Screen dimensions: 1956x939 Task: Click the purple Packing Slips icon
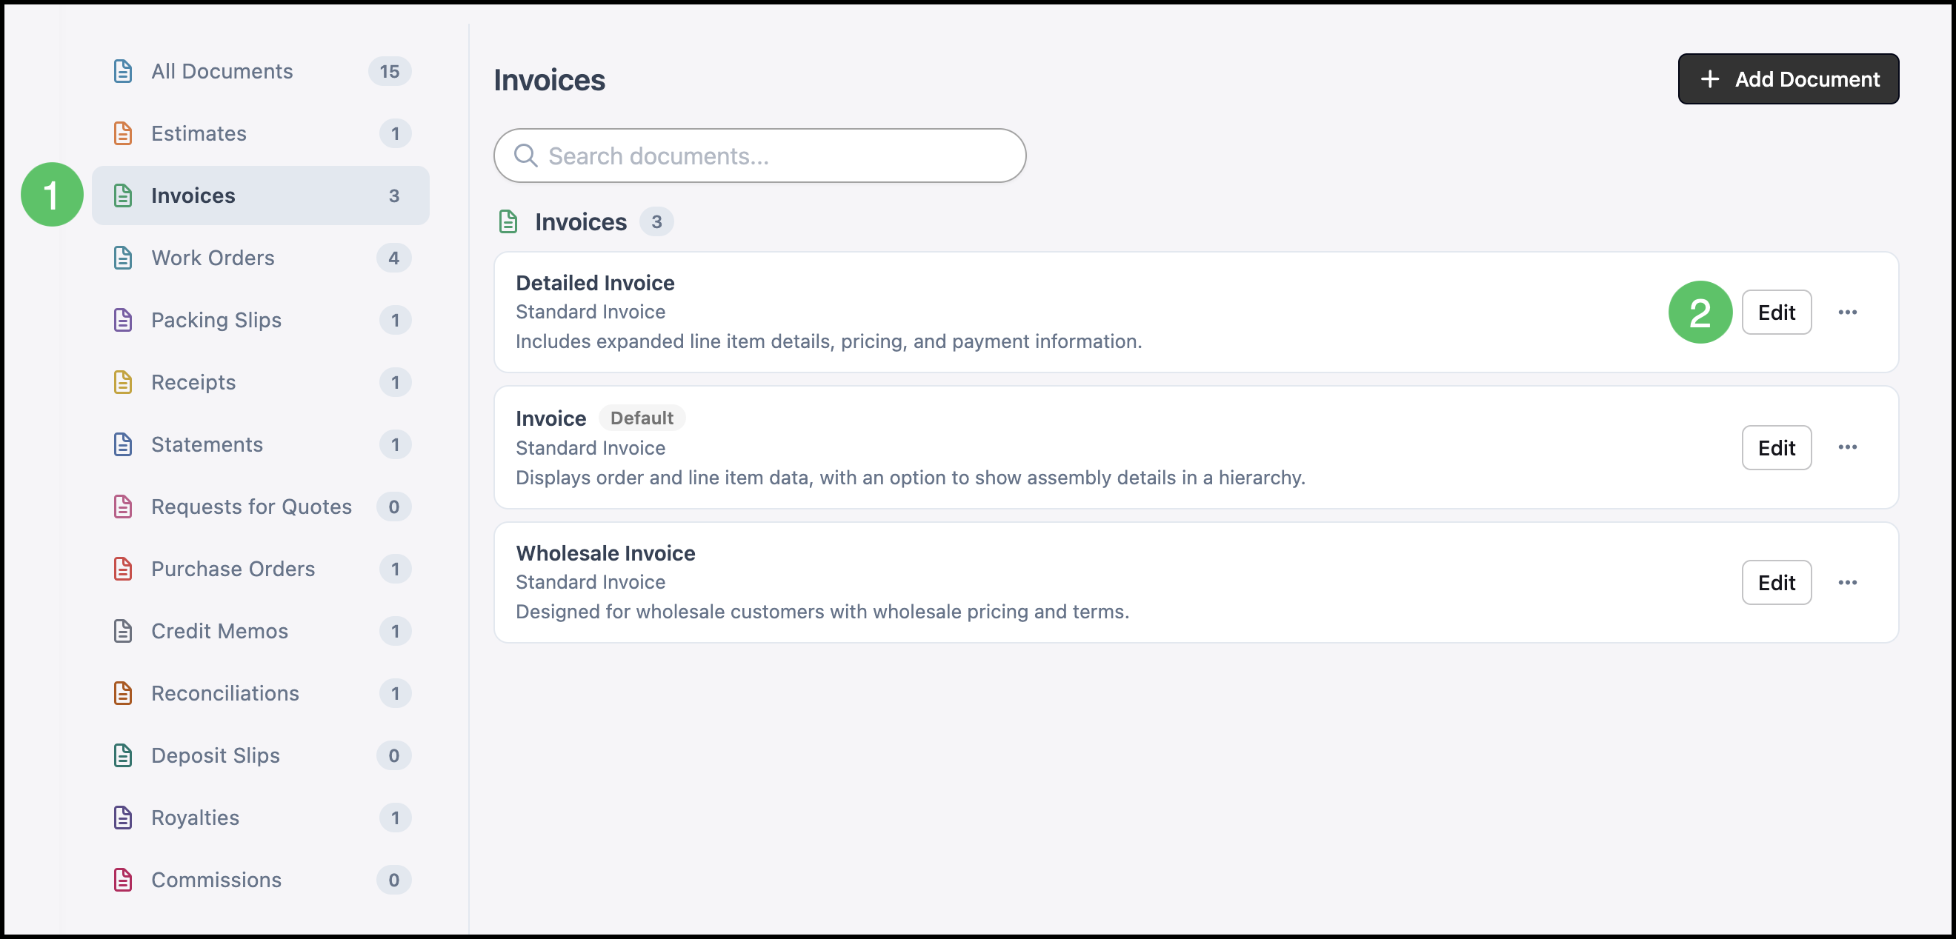pyautogui.click(x=123, y=321)
